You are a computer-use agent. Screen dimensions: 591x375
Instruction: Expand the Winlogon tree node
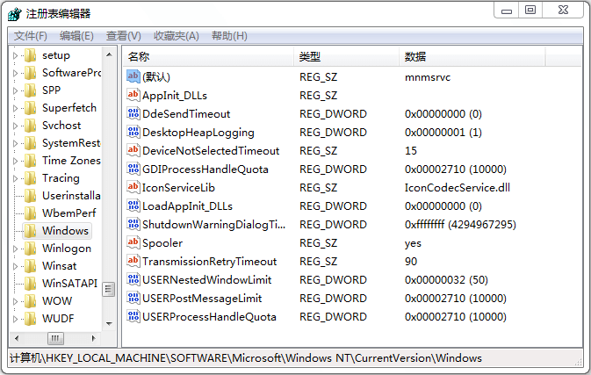coord(15,249)
